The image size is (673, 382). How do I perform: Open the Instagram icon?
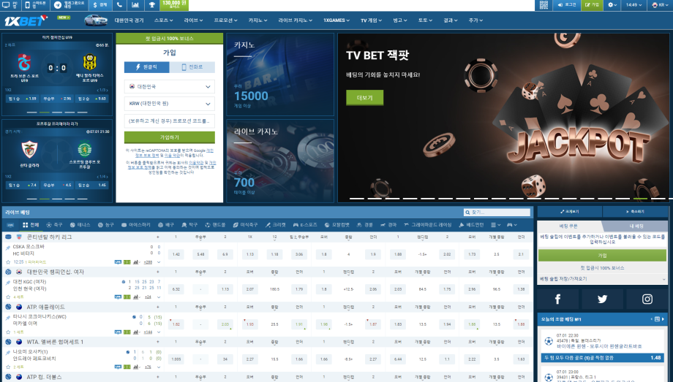pyautogui.click(x=647, y=299)
